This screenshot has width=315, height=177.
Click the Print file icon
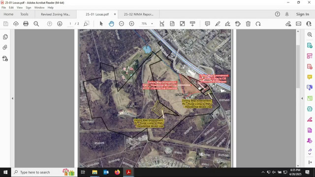coord(26,24)
